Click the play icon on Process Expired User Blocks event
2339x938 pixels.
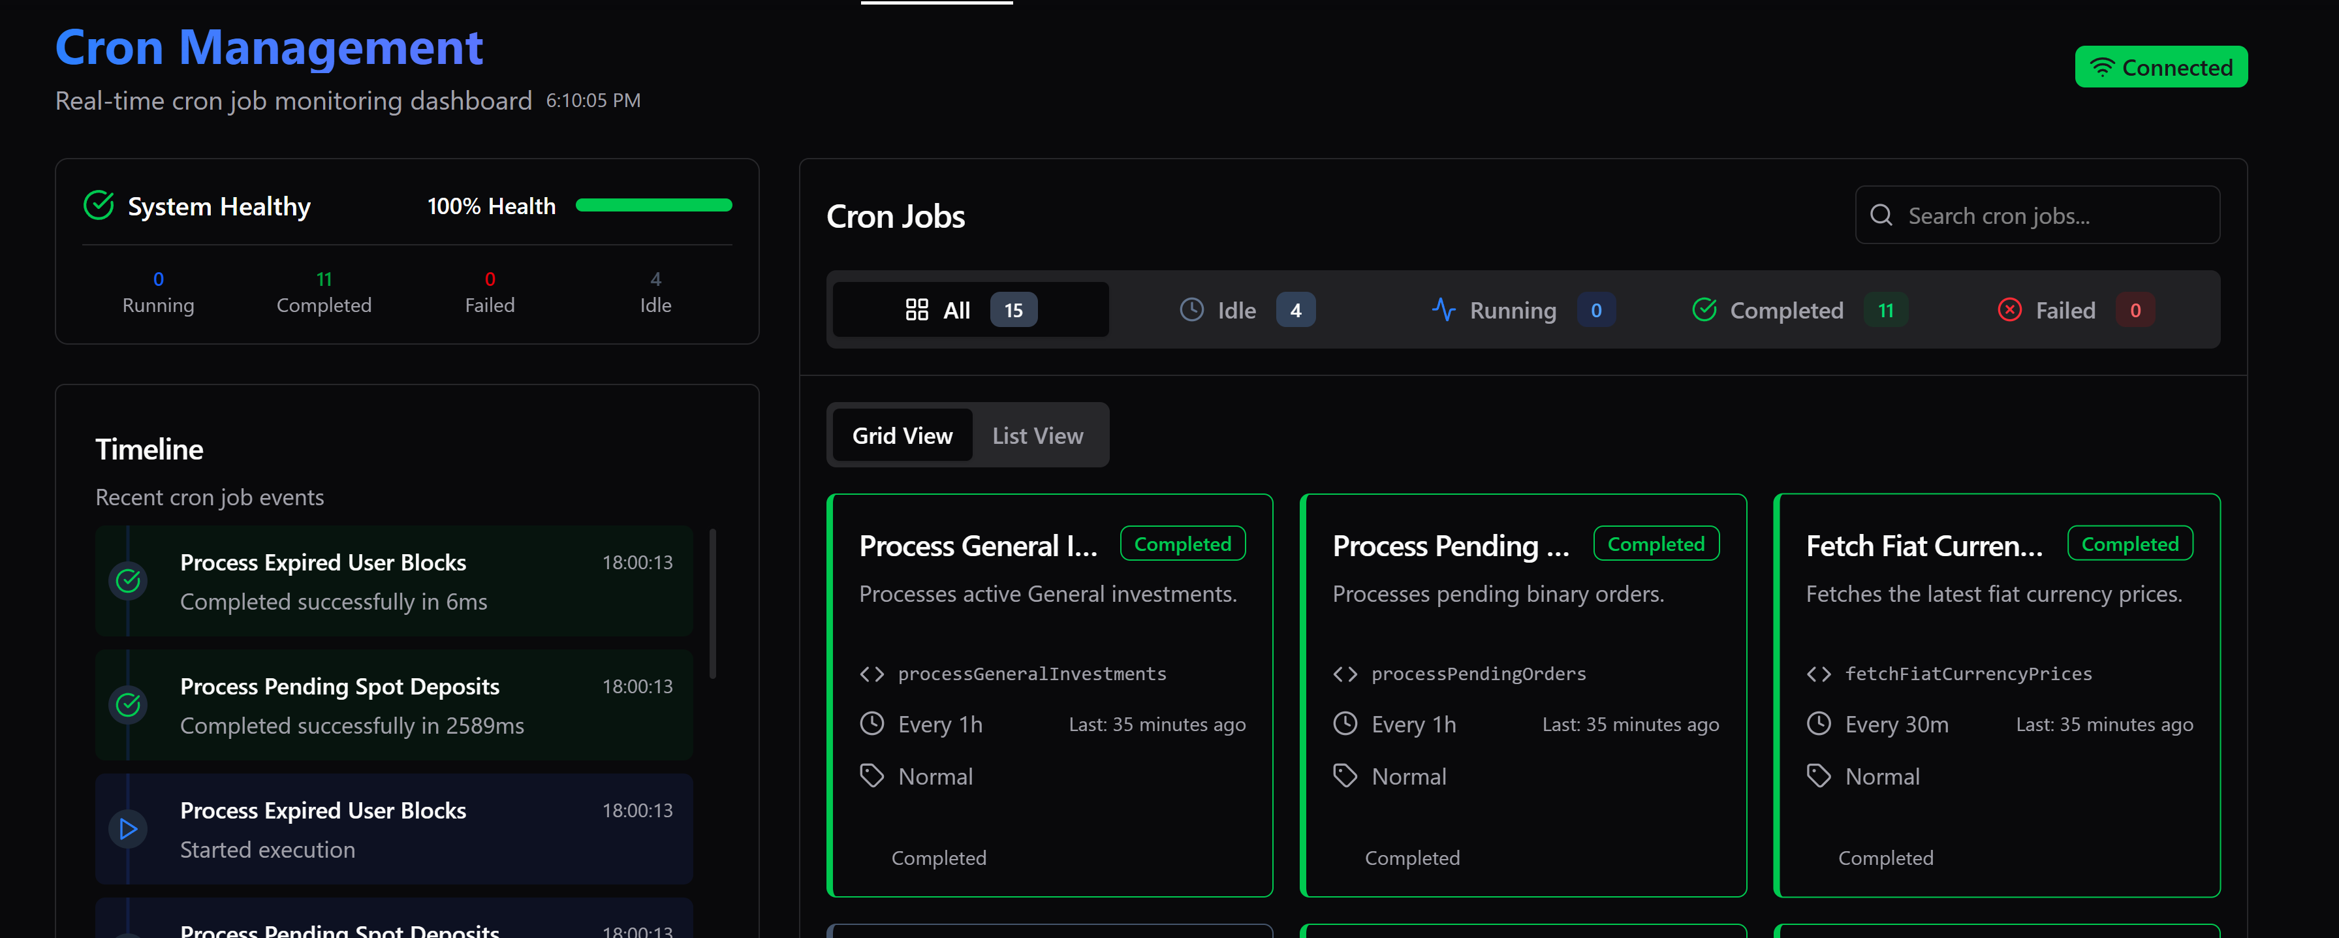(128, 828)
